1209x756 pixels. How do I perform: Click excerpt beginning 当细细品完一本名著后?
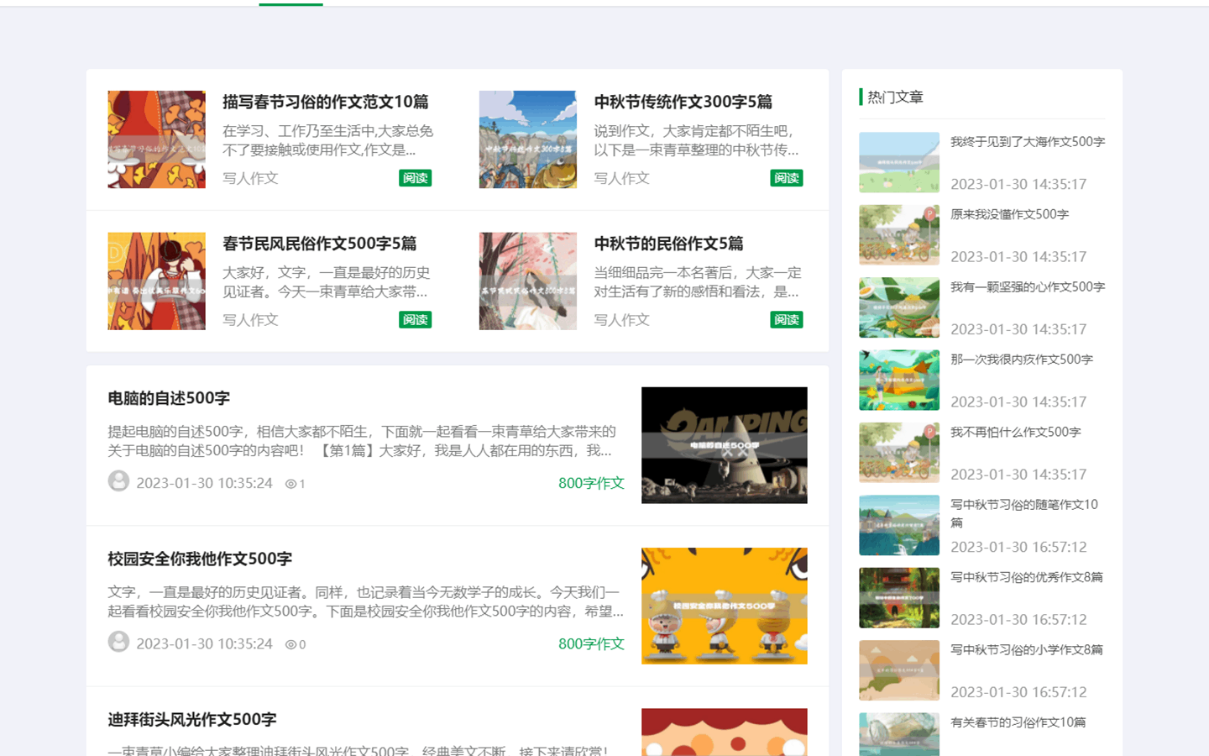(698, 282)
